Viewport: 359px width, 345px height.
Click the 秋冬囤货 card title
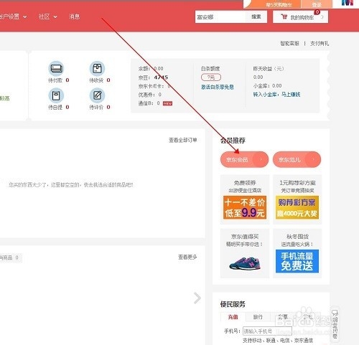point(297,237)
